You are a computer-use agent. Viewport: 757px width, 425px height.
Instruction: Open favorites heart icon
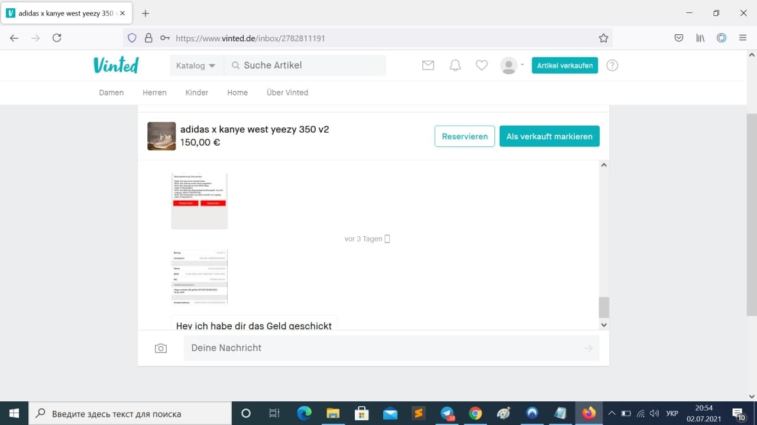pyautogui.click(x=482, y=66)
